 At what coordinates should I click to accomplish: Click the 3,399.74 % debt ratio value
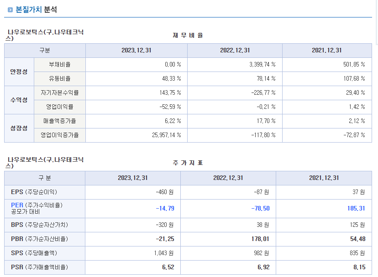point(262,65)
